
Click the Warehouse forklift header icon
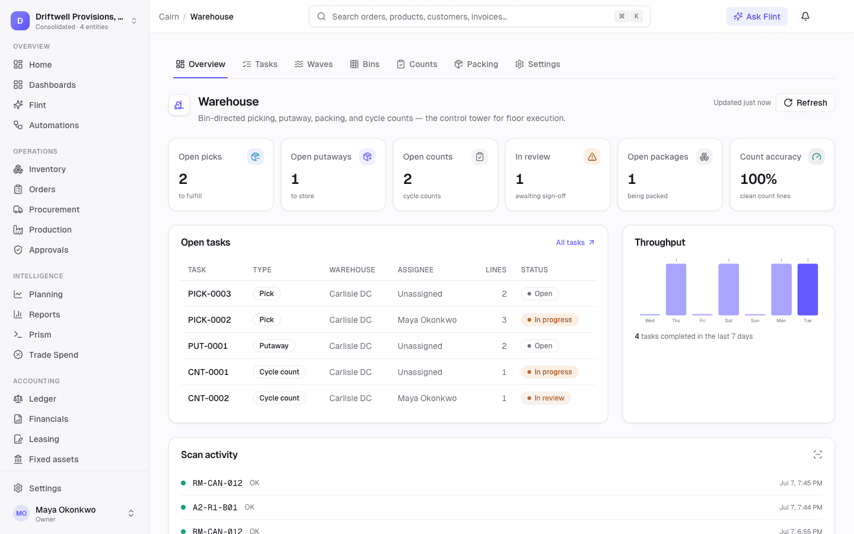(179, 105)
